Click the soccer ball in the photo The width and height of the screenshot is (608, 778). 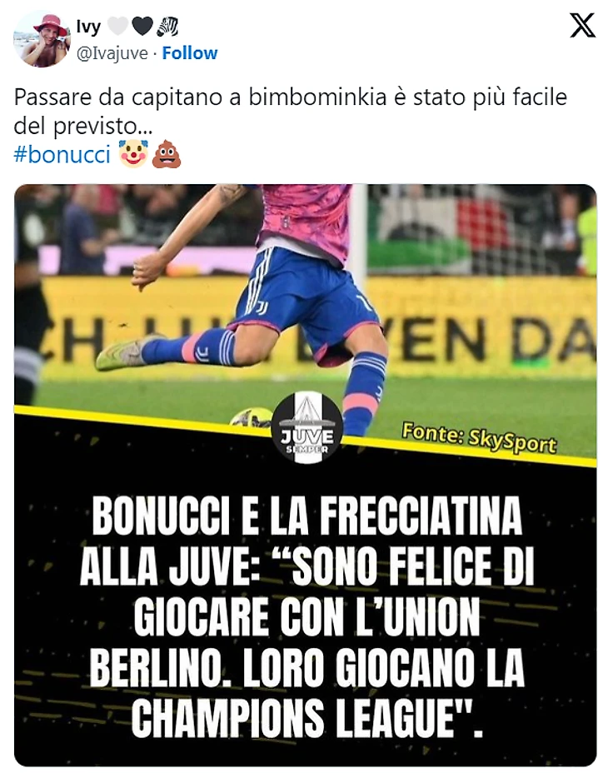pos(252,416)
